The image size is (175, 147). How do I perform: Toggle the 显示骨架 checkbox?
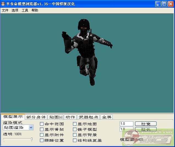click(42, 129)
